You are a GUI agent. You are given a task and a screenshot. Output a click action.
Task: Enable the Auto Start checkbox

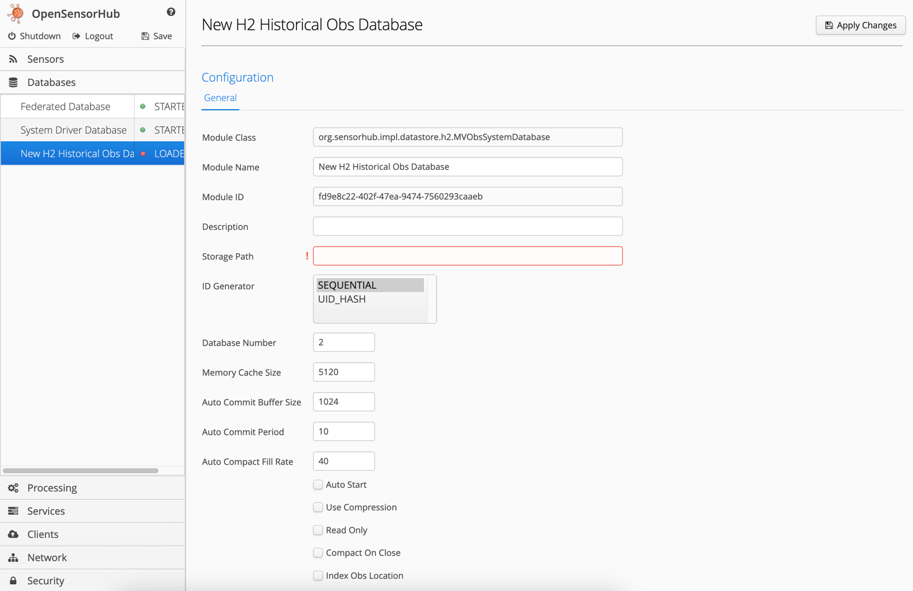318,484
